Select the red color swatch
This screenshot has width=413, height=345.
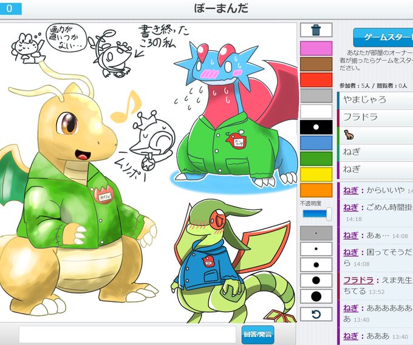pos(316,80)
